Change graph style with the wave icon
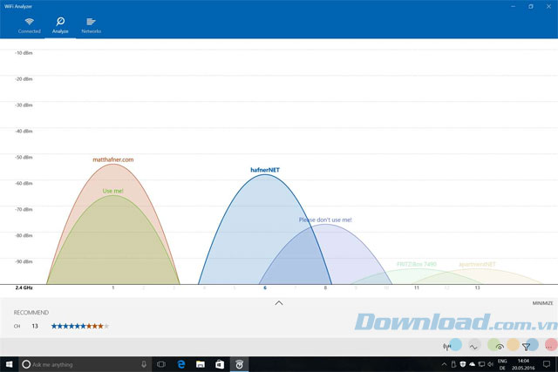 coord(473,347)
